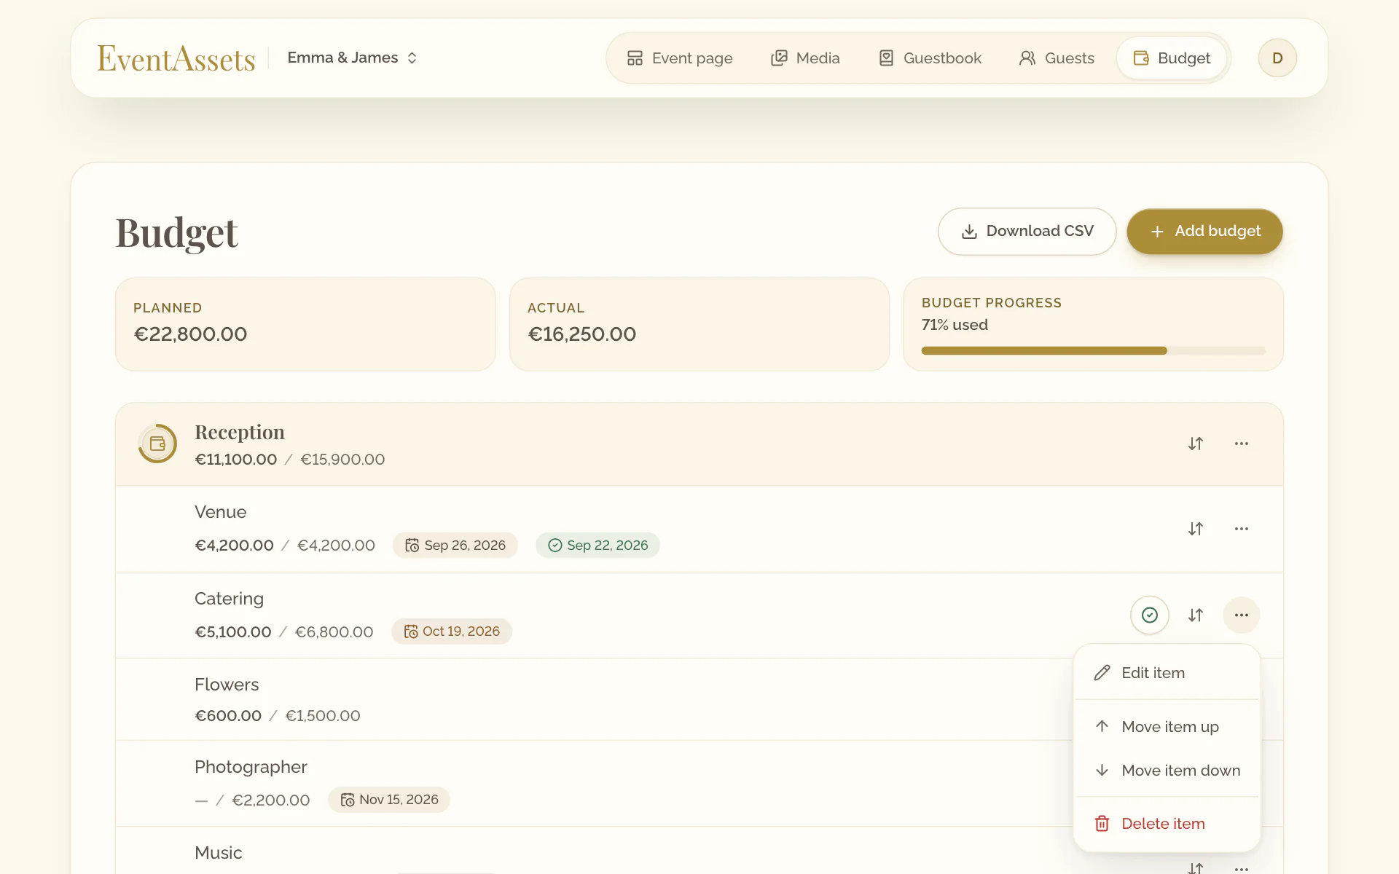Open the three-dot menu for Reception

pyautogui.click(x=1242, y=444)
